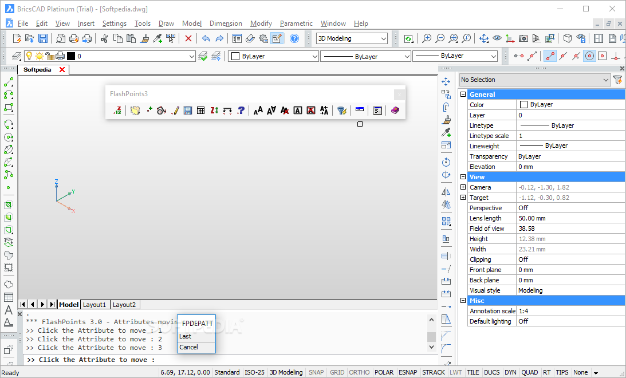Open the Parametric menu
This screenshot has height=378, width=626.
point(296,23)
